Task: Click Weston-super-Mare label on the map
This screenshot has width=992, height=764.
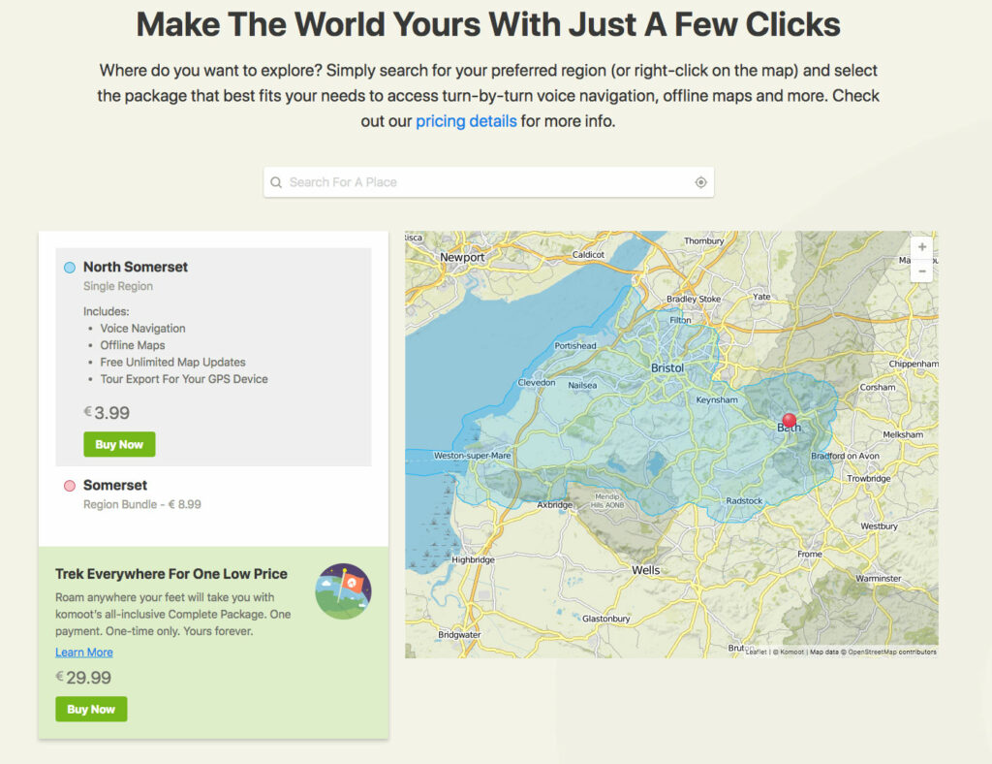Action: click(472, 455)
